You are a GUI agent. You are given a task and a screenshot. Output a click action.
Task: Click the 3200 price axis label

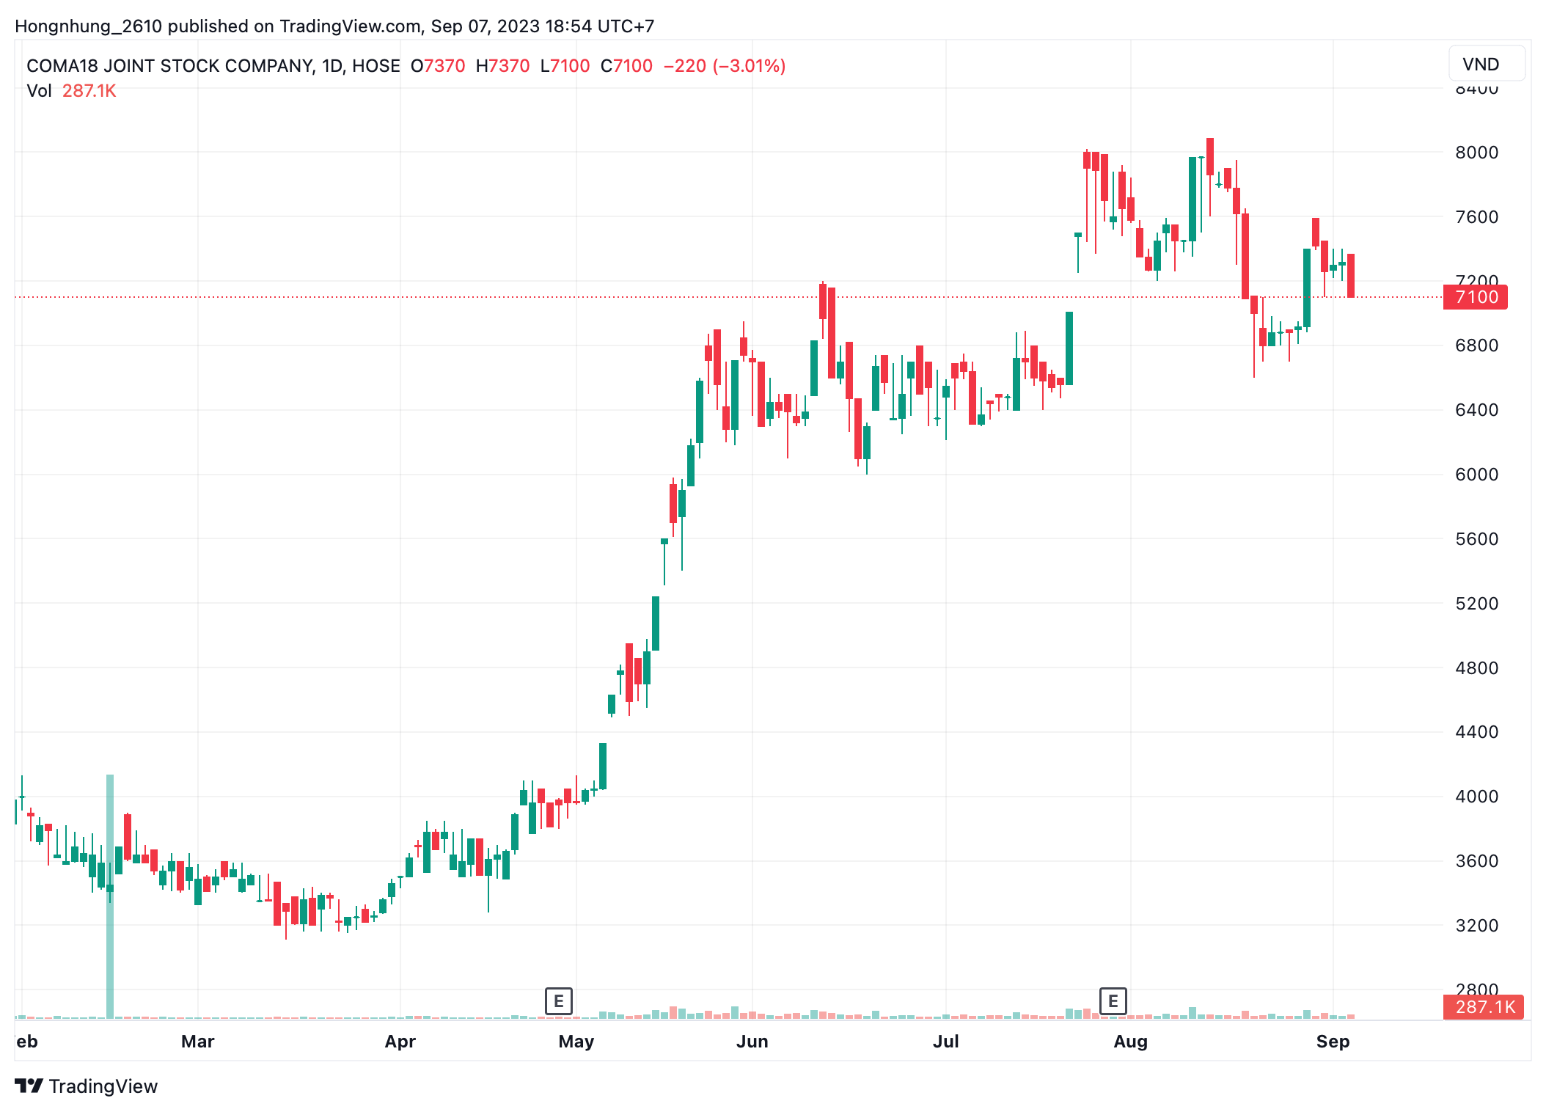tap(1476, 925)
